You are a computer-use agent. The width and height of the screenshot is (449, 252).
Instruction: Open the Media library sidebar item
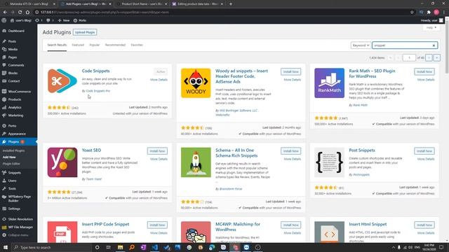point(13,50)
